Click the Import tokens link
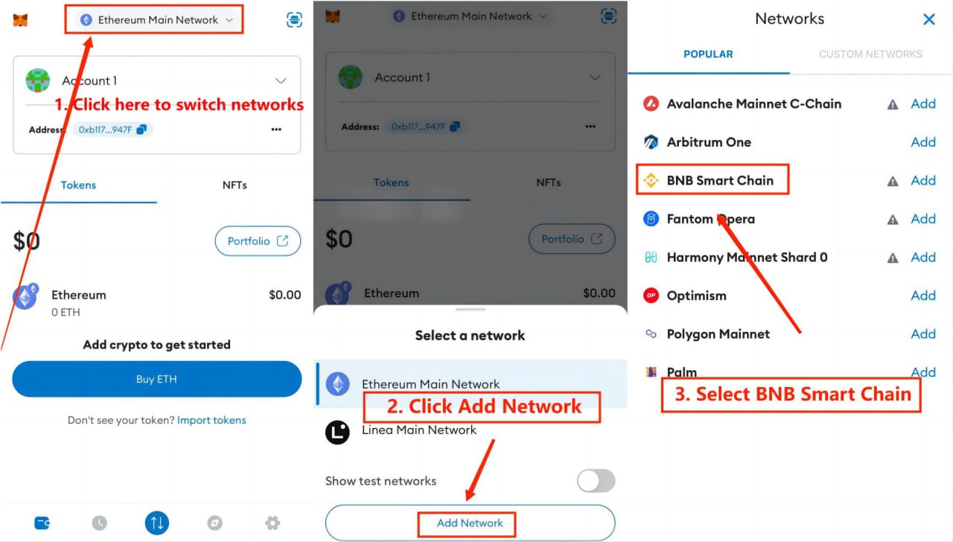The height and width of the screenshot is (542, 953). pyautogui.click(x=211, y=420)
